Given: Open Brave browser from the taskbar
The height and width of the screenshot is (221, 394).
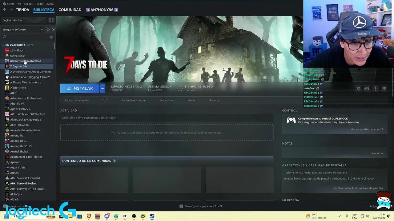Looking at the screenshot, I should click(x=89, y=216).
